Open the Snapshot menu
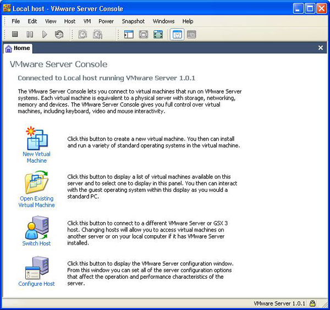Screen dimensions: 330x310 133,21
